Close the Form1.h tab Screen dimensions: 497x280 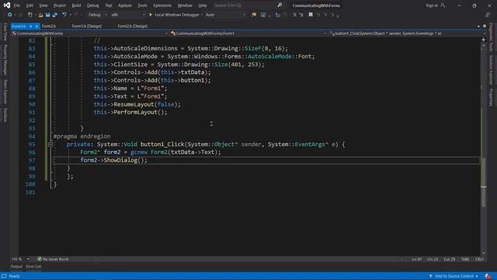(x=36, y=26)
